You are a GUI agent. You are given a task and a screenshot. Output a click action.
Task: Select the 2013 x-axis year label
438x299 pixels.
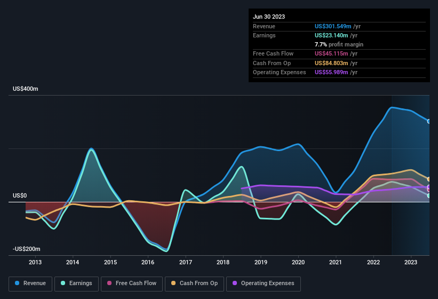point(35,262)
